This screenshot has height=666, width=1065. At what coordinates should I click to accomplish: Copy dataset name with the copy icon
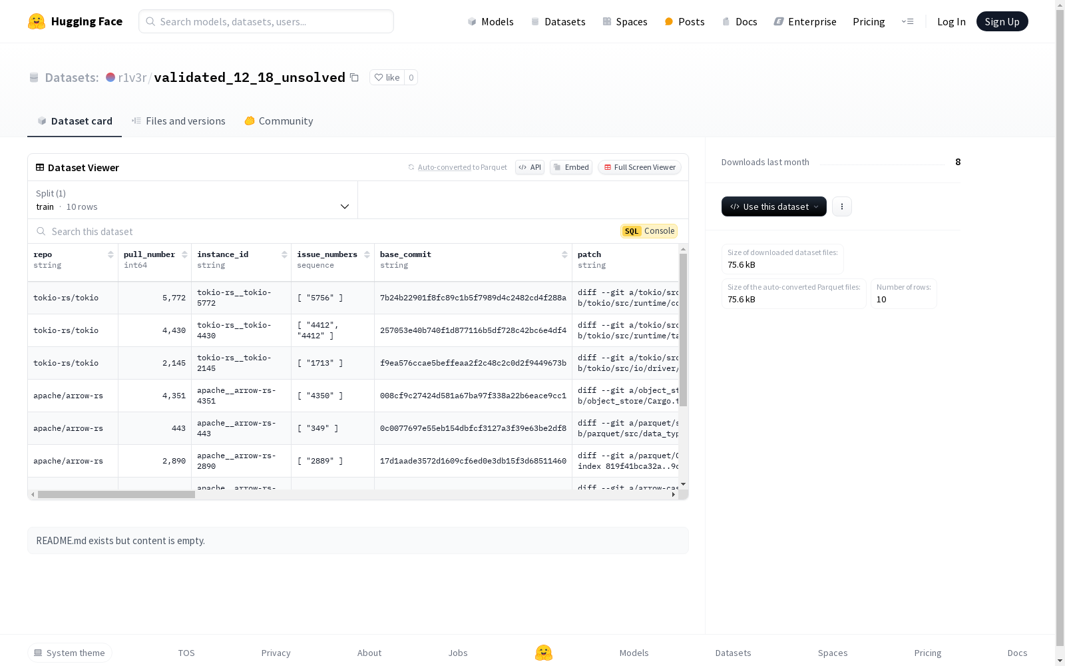[354, 78]
